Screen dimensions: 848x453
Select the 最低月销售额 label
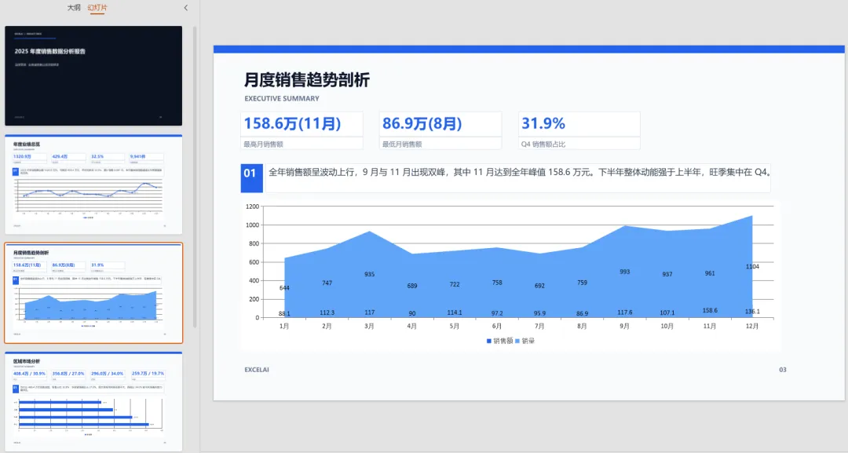(402, 144)
